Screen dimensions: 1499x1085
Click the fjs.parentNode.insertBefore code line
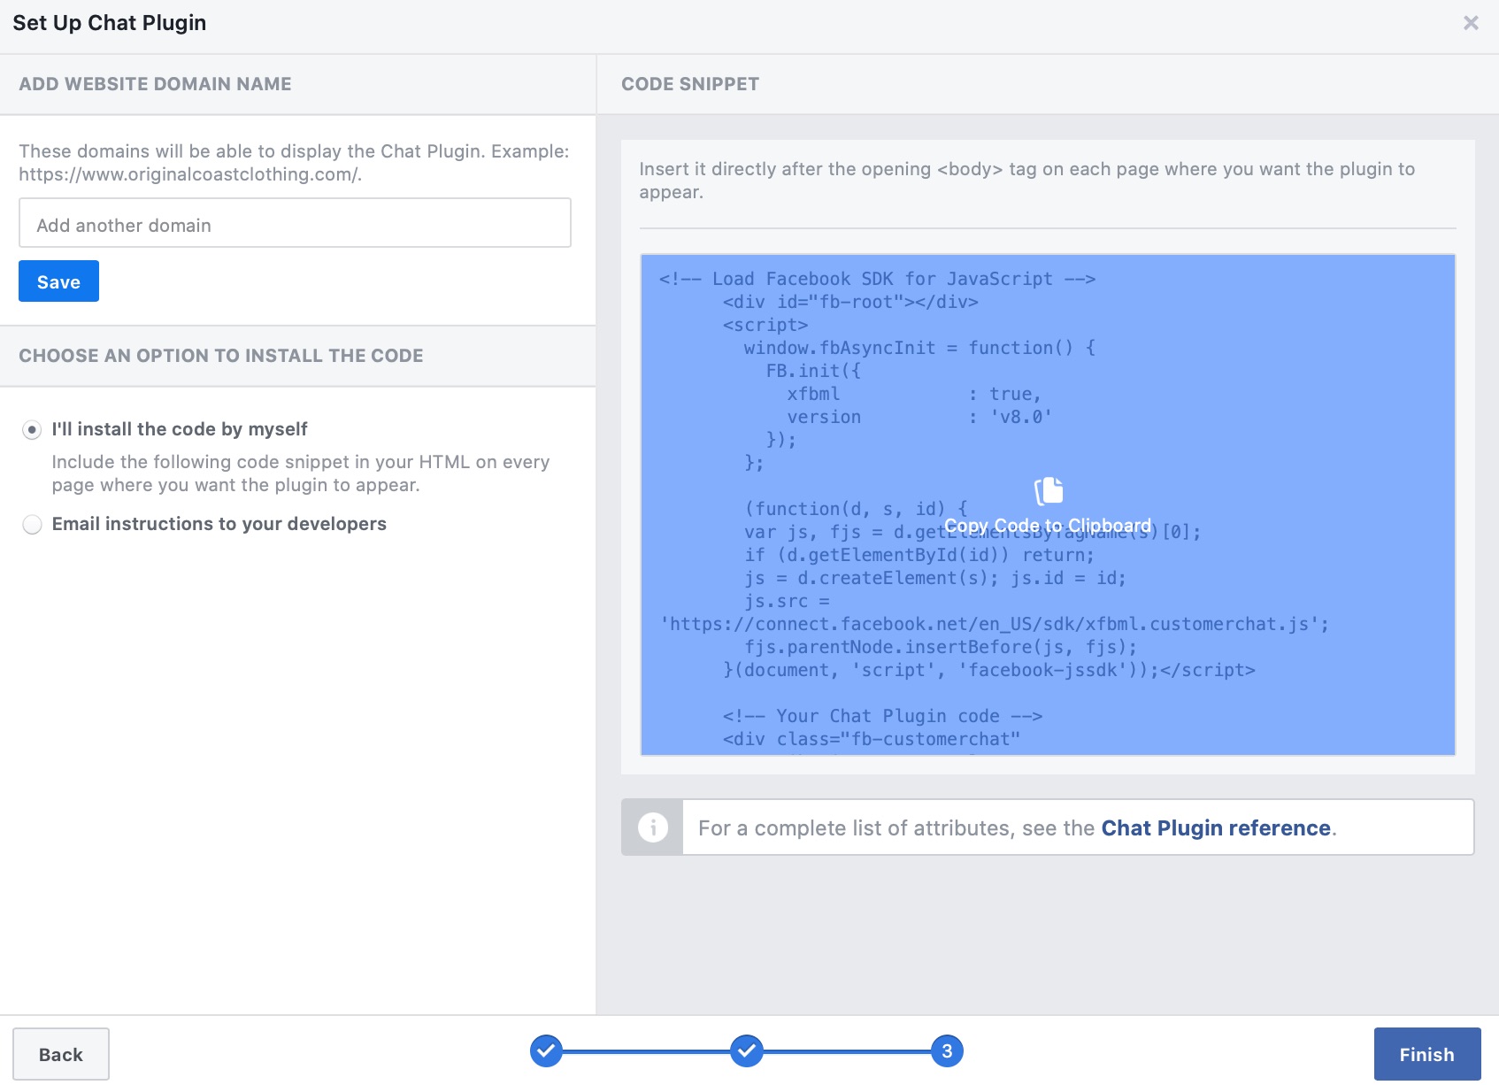941,647
